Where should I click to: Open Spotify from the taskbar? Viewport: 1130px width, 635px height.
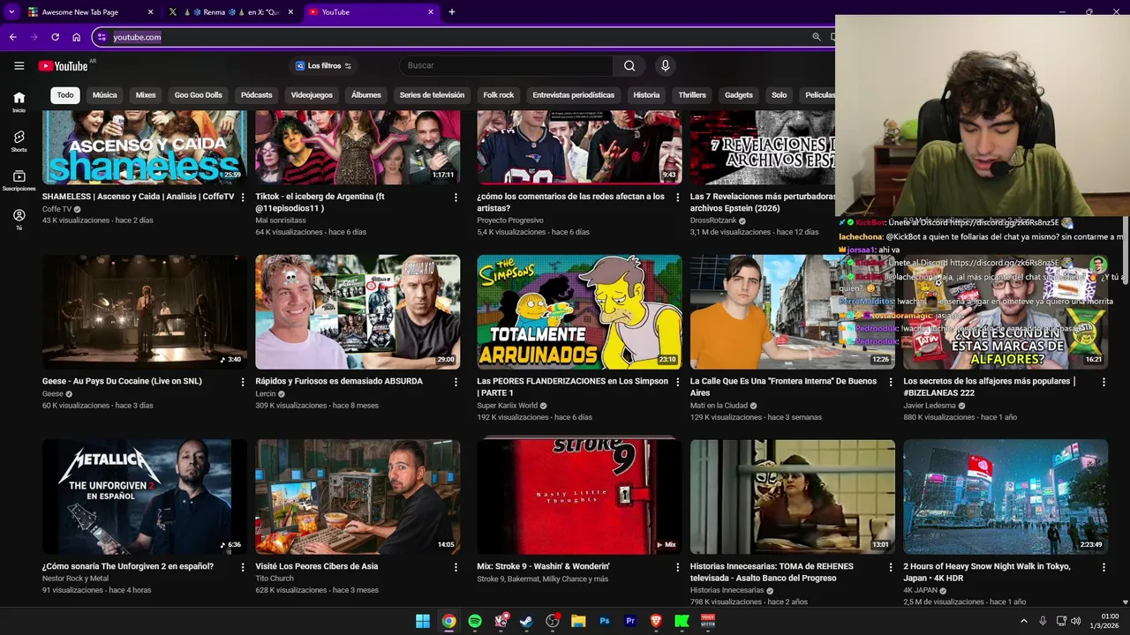[475, 621]
